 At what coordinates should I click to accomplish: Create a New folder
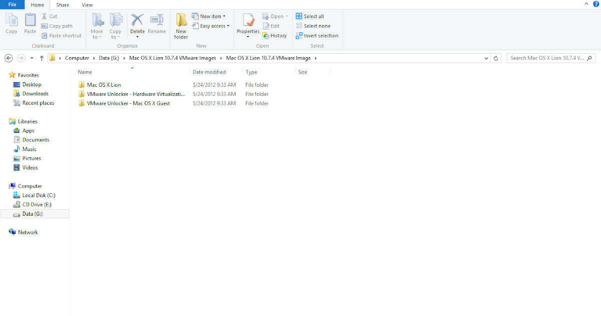click(181, 26)
